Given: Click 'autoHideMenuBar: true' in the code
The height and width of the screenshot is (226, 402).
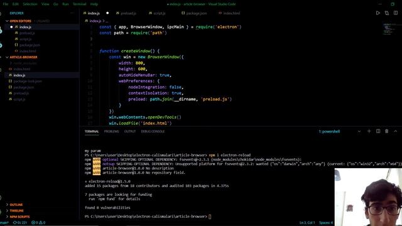Looking at the screenshot, I should click(x=145, y=75).
